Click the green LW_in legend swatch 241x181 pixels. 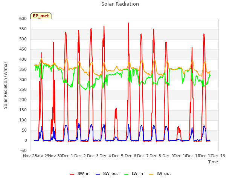coord(126,174)
